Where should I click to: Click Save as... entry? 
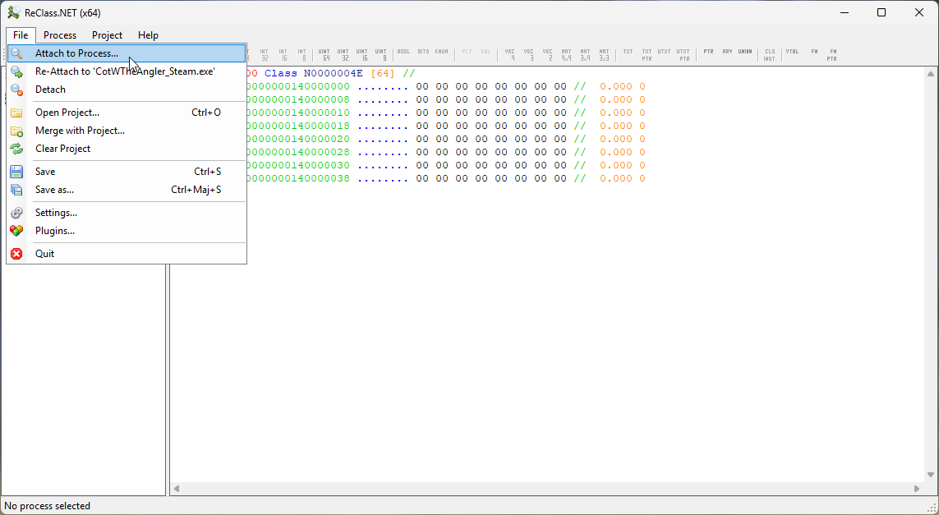click(127, 190)
